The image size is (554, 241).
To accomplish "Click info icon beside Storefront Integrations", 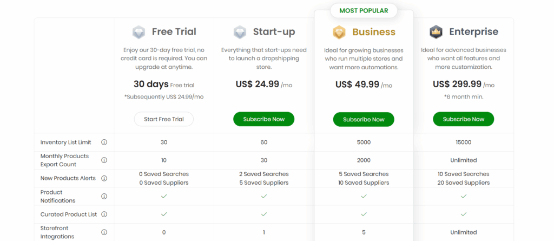I will (104, 232).
